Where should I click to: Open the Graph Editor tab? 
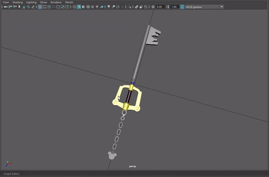(x=11, y=174)
